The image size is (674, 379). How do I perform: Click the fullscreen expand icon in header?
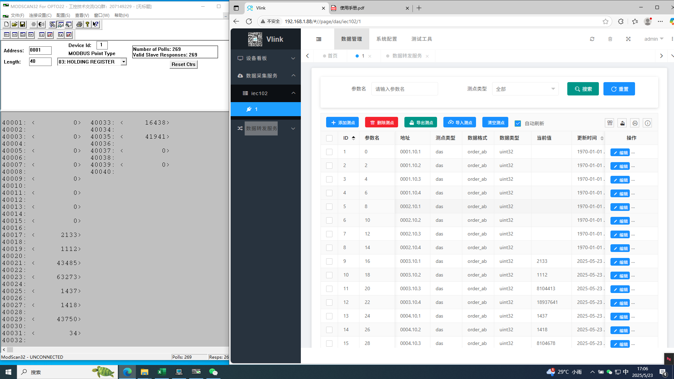628,39
